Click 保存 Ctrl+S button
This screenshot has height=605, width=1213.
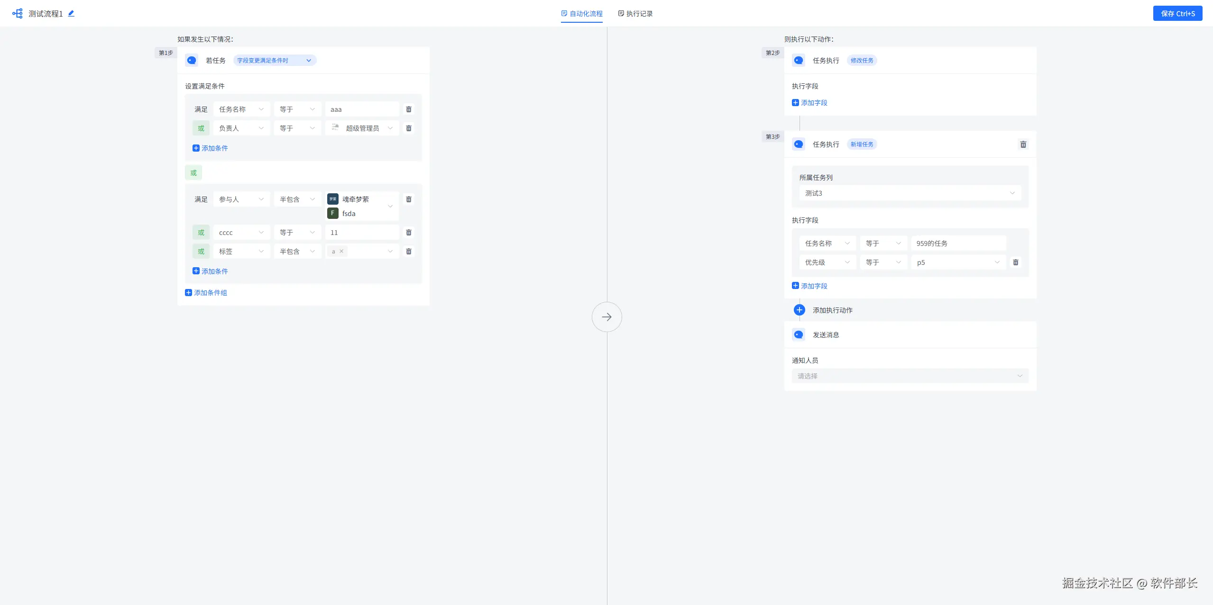[1177, 14]
